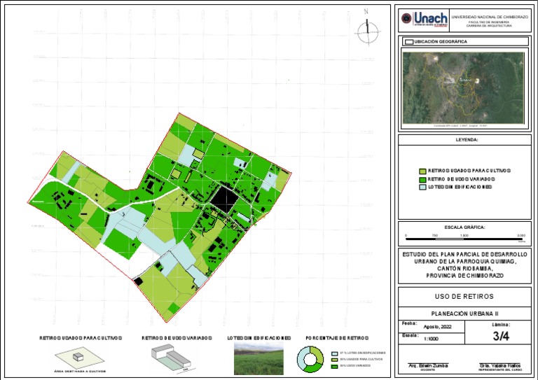Screen dimensions: 538x380
Task: Select the dark green usos variados swatch
Action: (x=422, y=179)
